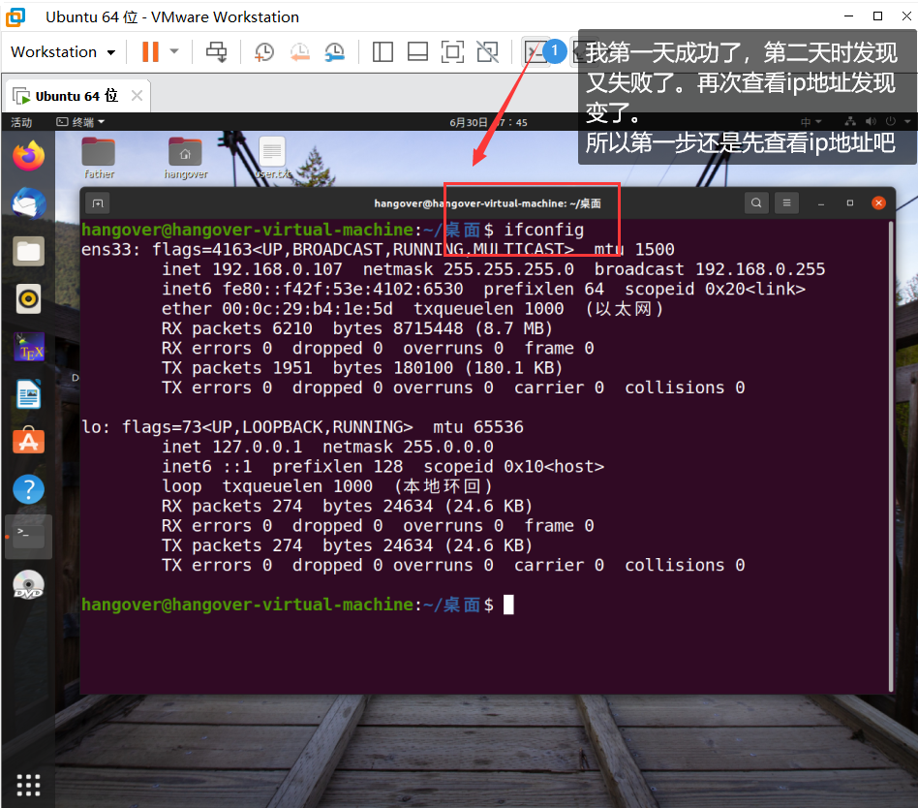This screenshot has height=808, width=918.
Task: Click the ens33 interface name text
Action: coord(106,250)
